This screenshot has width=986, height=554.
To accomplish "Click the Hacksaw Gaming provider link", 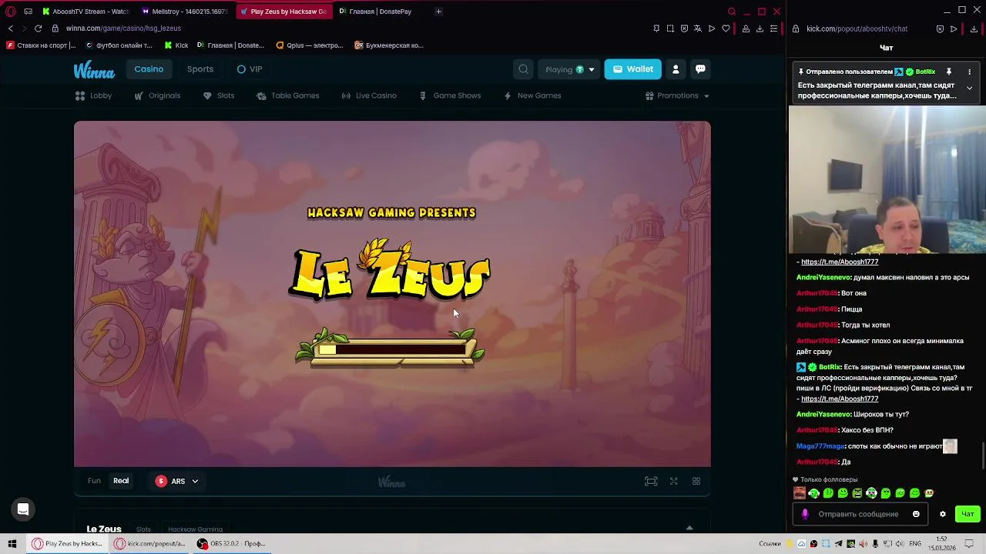I will [195, 529].
